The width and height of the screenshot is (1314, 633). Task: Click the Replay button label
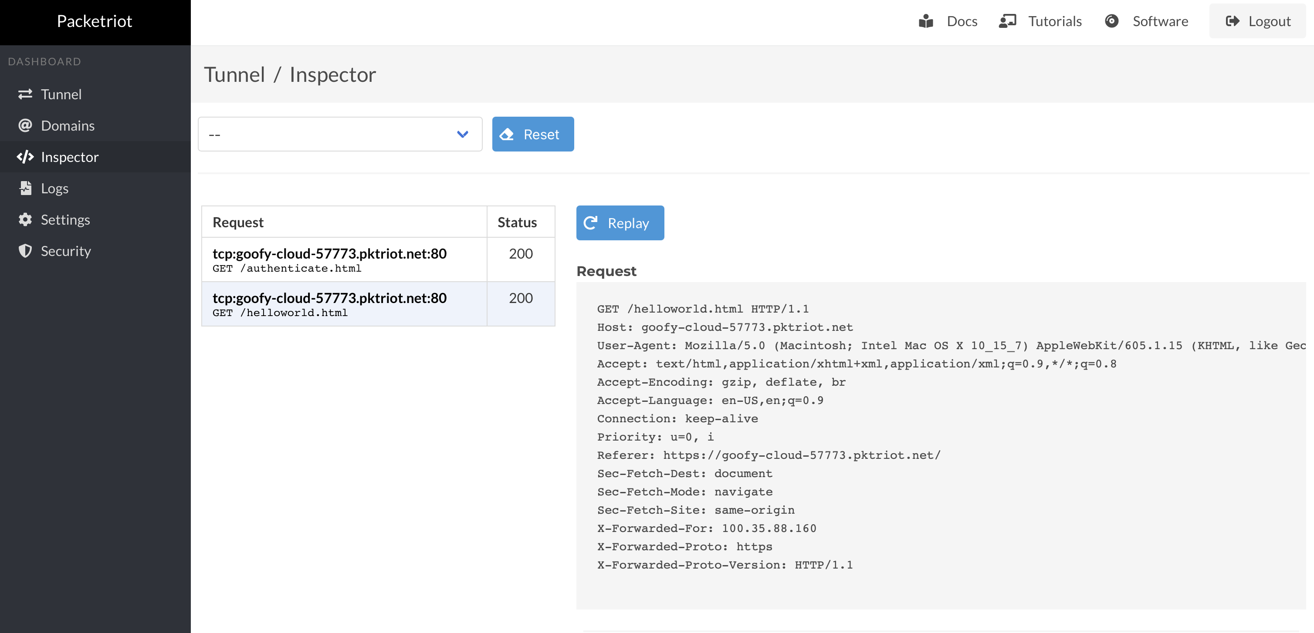pos(628,223)
